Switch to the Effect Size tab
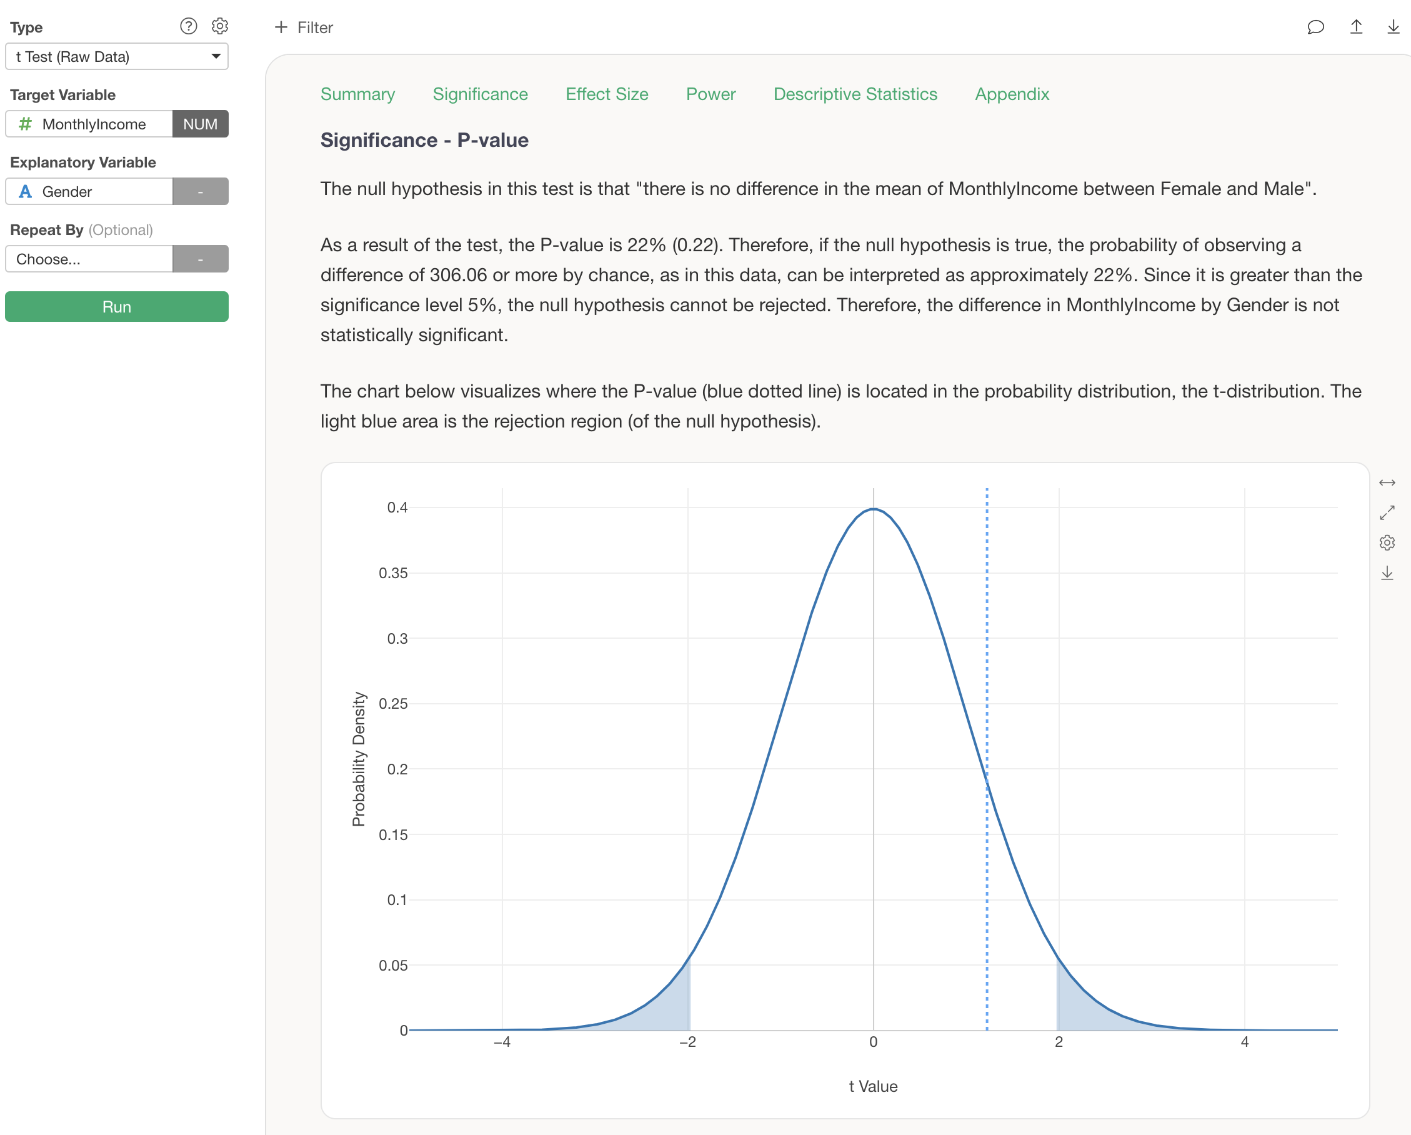This screenshot has width=1411, height=1135. (607, 94)
